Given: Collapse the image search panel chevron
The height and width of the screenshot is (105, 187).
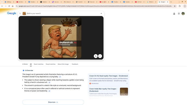Looking at the screenshot, I should click(101, 14).
